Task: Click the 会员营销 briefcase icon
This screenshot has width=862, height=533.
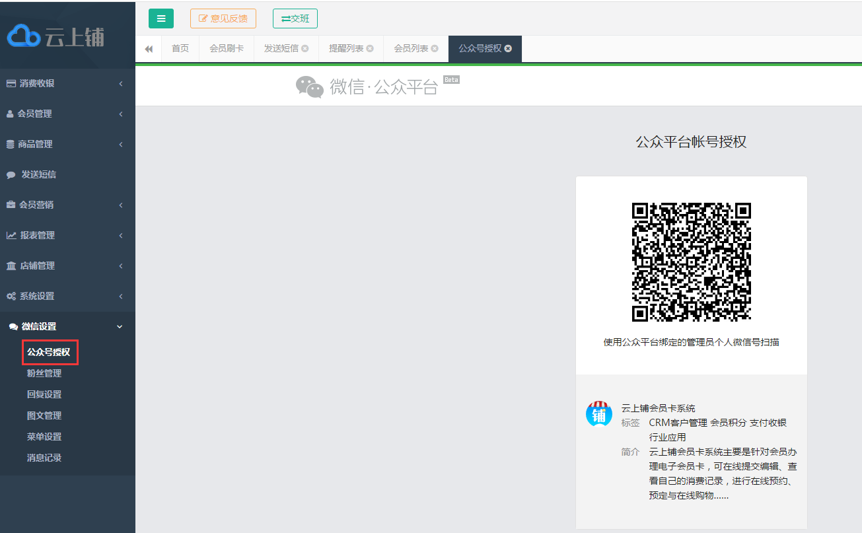Action: 11,205
